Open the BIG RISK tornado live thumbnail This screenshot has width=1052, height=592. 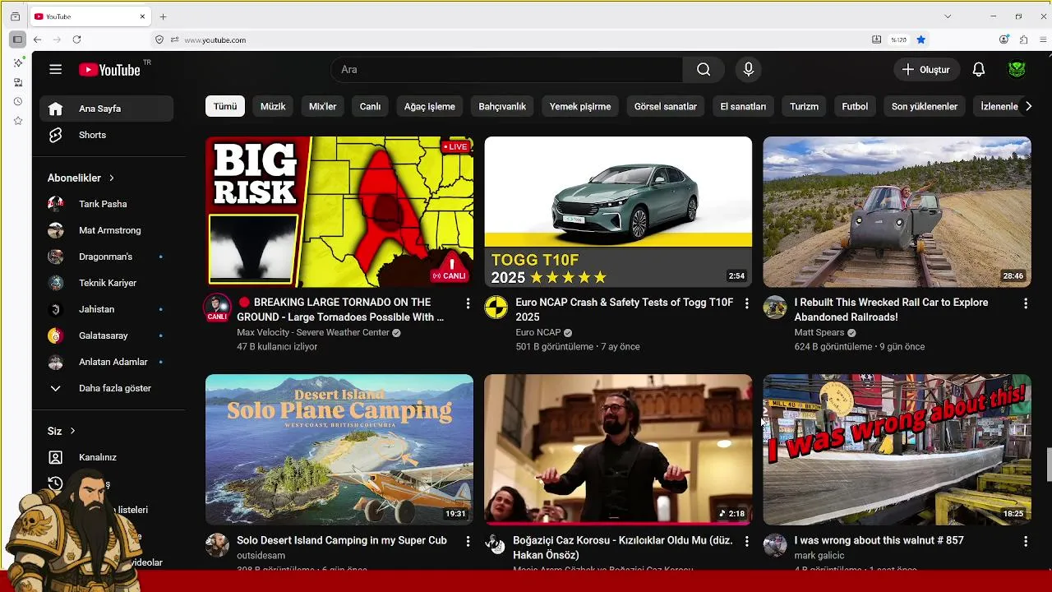click(339, 212)
